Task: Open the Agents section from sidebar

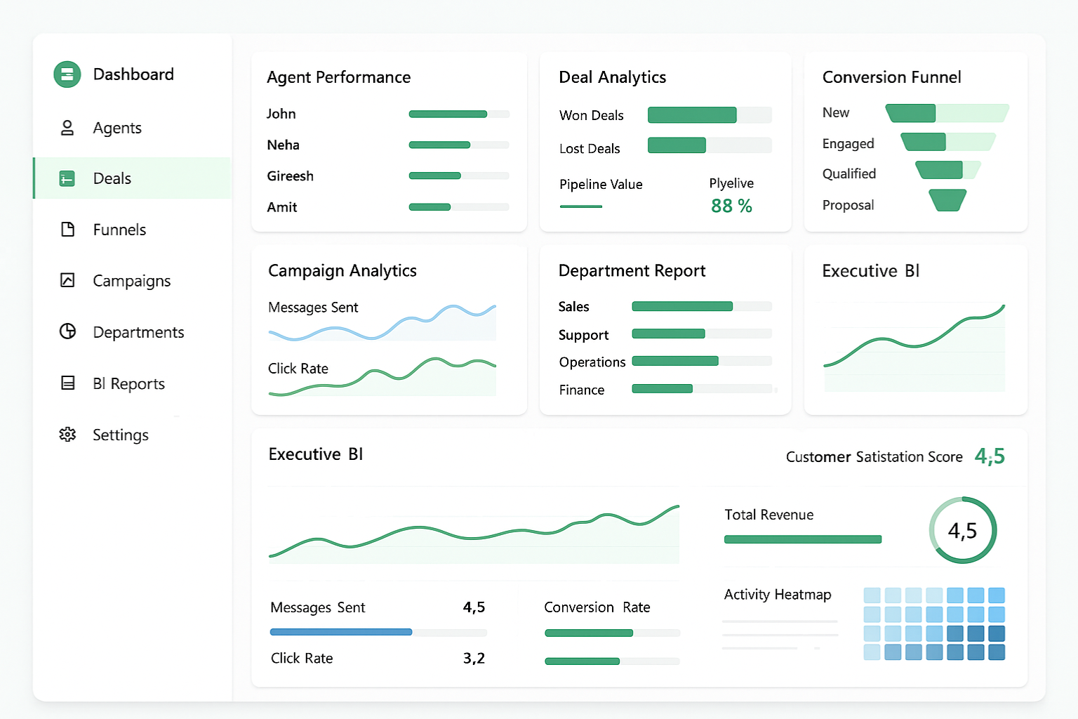Action: (x=117, y=128)
